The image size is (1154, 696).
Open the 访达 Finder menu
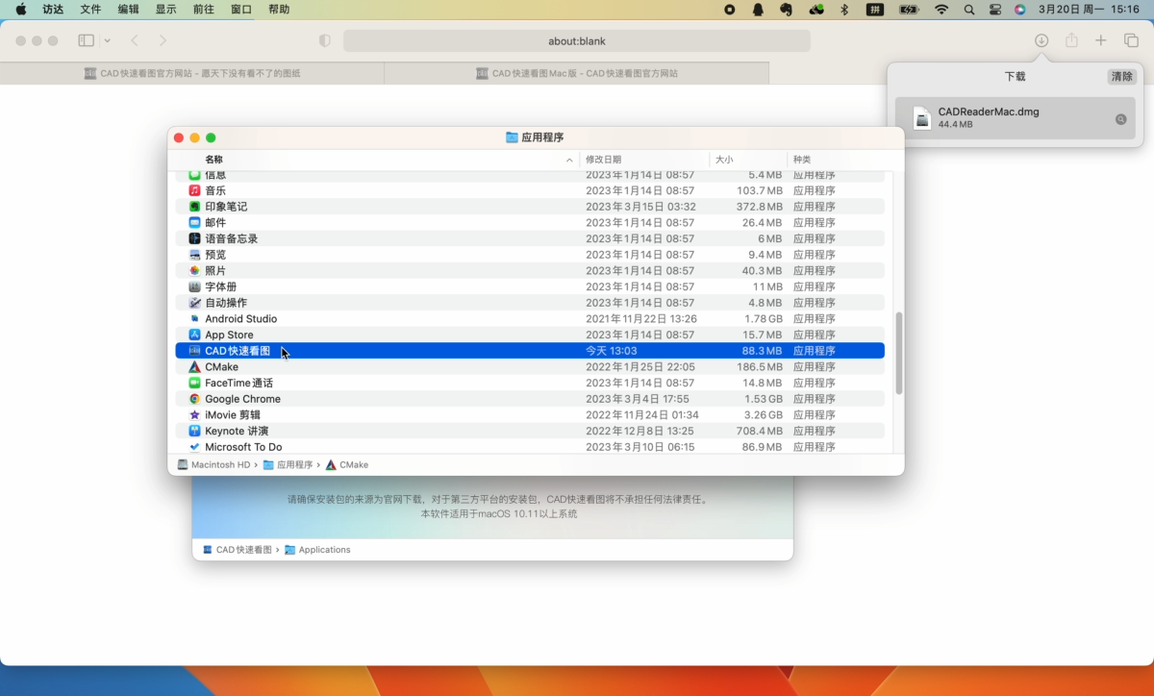pos(53,10)
